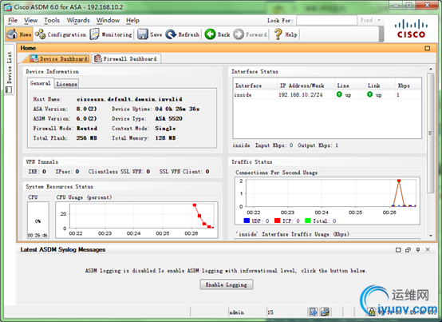Image resolution: width=442 pixels, height=322 pixels.
Task: Open the File menu
Action: pos(13,20)
